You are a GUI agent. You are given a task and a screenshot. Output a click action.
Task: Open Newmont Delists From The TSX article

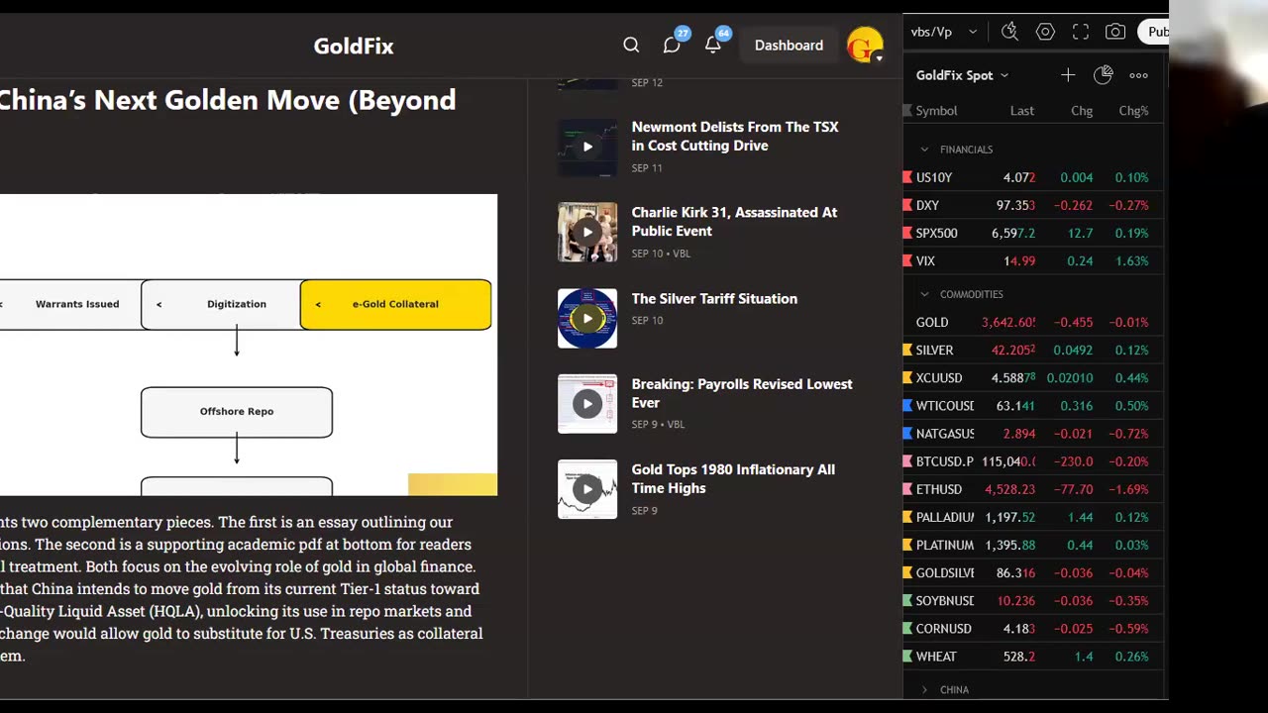pyautogui.click(x=735, y=136)
